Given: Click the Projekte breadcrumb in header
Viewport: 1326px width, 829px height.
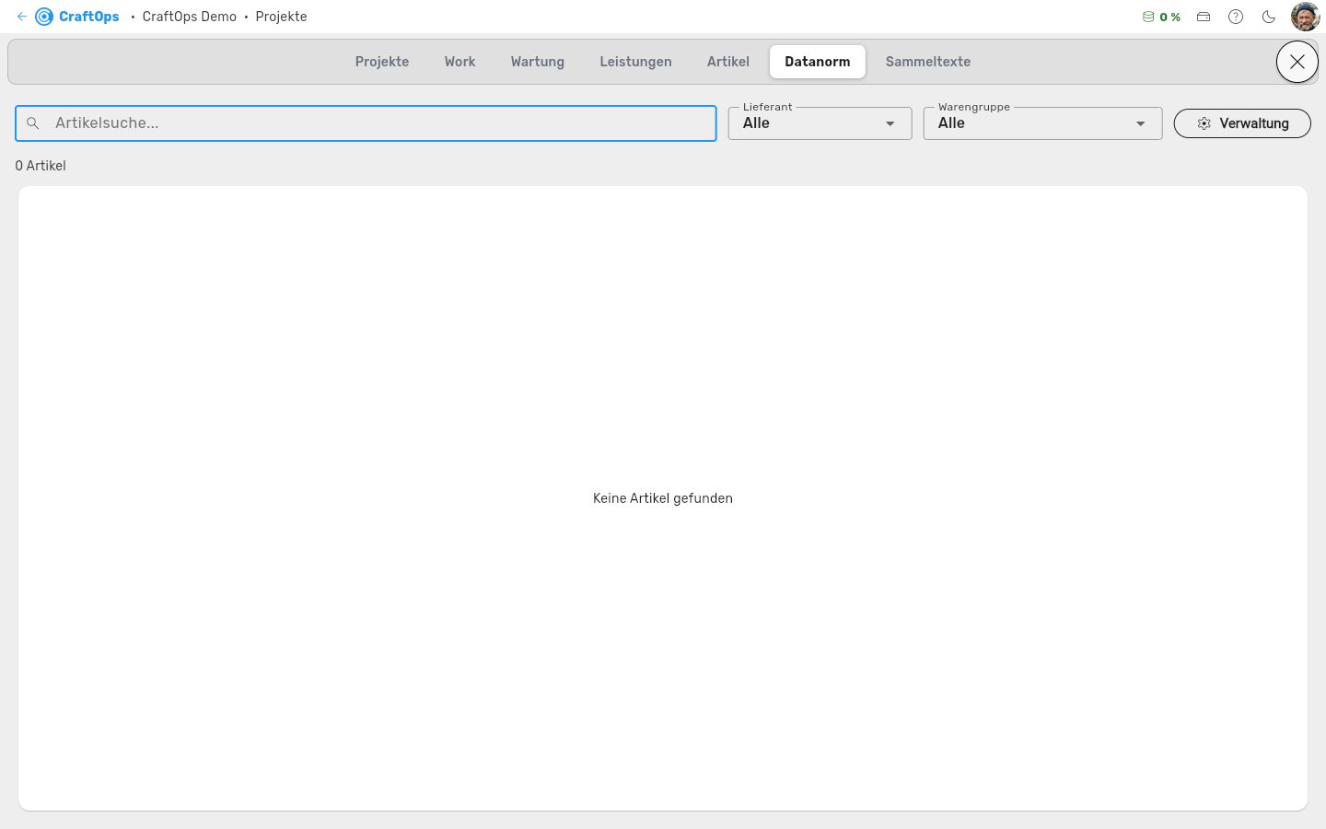Looking at the screenshot, I should click(282, 17).
